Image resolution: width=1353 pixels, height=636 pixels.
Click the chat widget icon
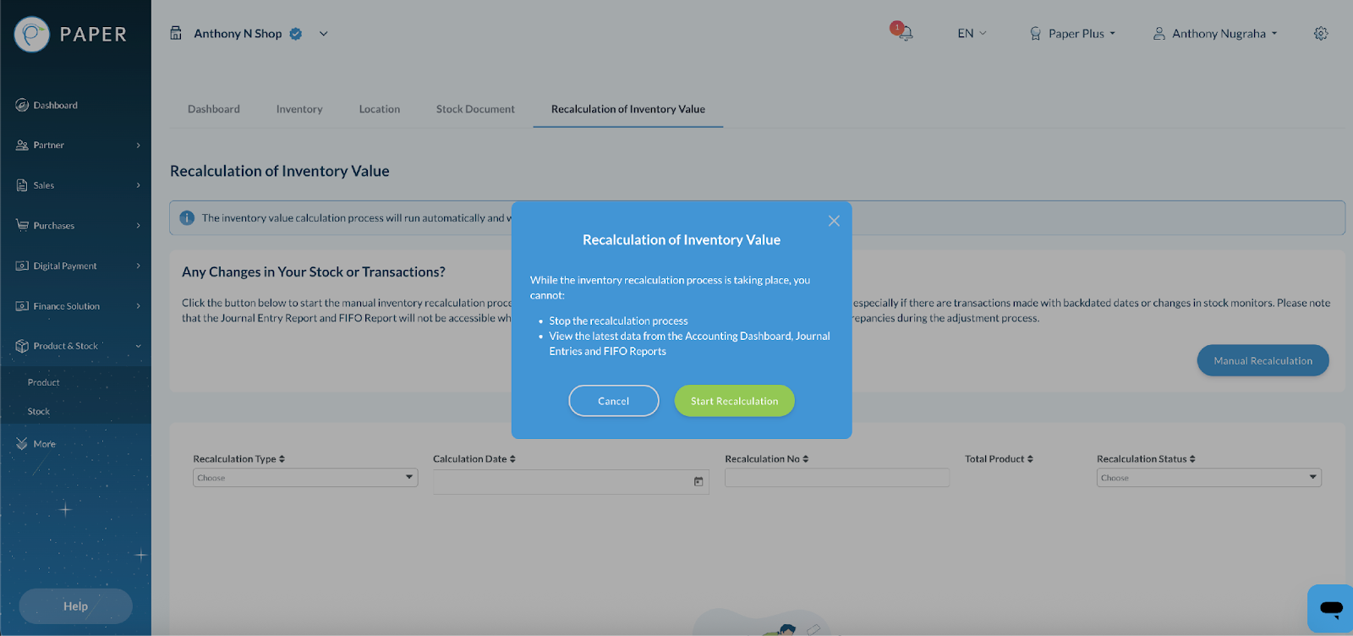(x=1330, y=608)
